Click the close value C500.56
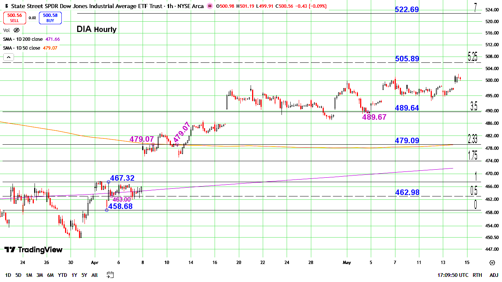Image resolution: width=502 pixels, height=282 pixels. coord(285,6)
